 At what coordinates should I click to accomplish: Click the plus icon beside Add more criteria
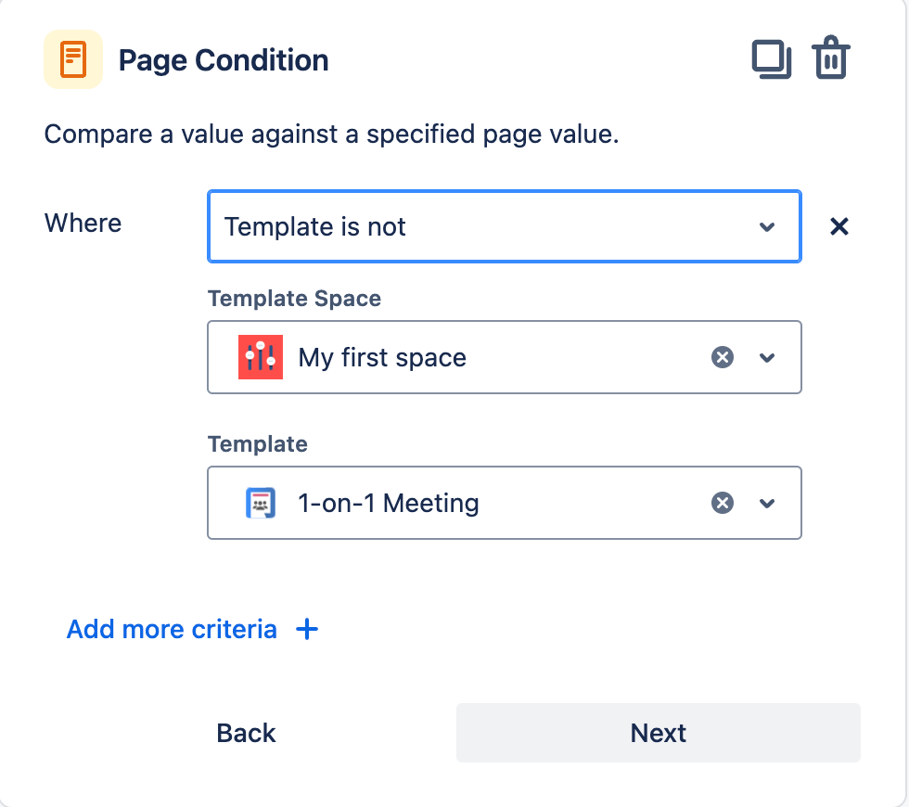click(306, 630)
